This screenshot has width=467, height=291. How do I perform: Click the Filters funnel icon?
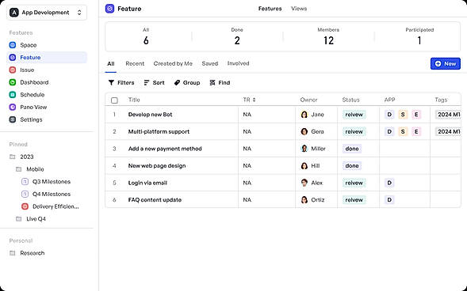point(111,82)
